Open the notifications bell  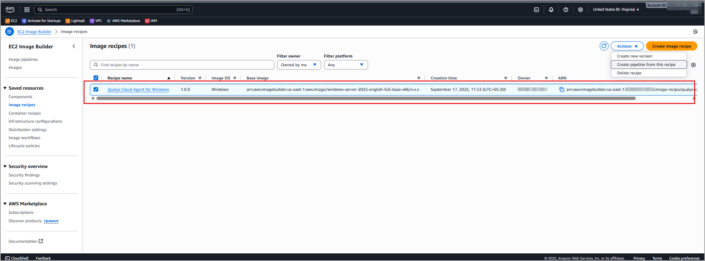tap(551, 10)
